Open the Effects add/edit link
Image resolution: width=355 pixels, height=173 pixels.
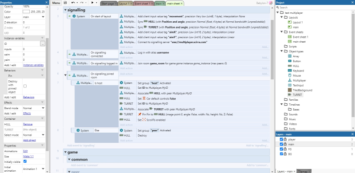27,114
